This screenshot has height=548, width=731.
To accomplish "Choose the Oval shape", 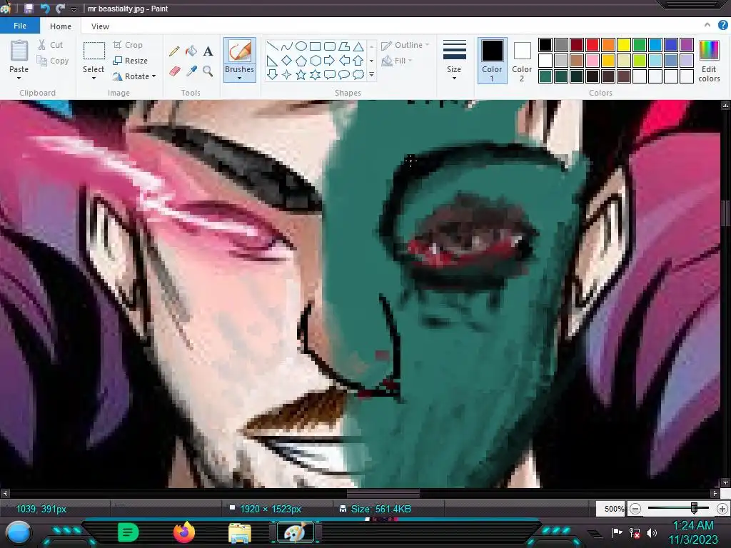I will pos(301,46).
